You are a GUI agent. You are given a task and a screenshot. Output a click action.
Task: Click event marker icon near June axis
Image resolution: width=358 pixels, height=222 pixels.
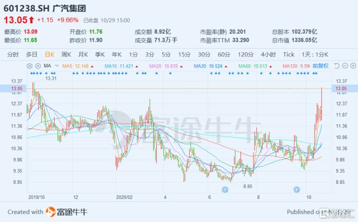(225, 189)
